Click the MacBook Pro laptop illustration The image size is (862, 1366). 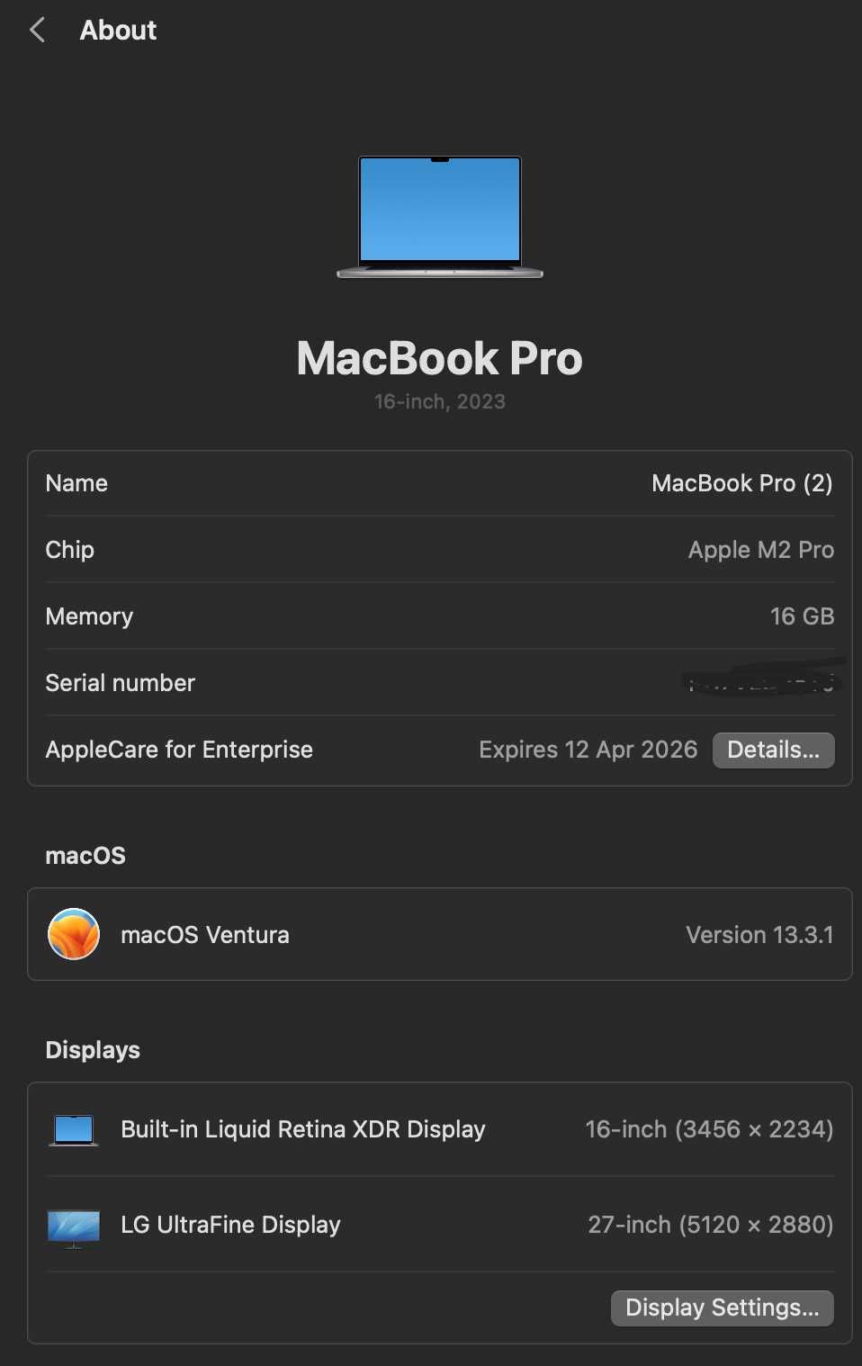click(x=440, y=217)
